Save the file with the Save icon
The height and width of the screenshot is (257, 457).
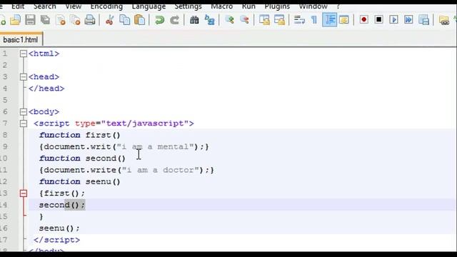(x=30, y=20)
